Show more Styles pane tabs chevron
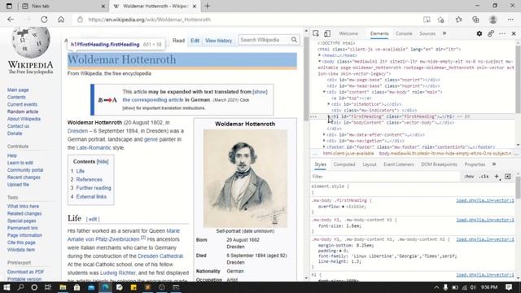Screen dimensions: 521x293 494,164
